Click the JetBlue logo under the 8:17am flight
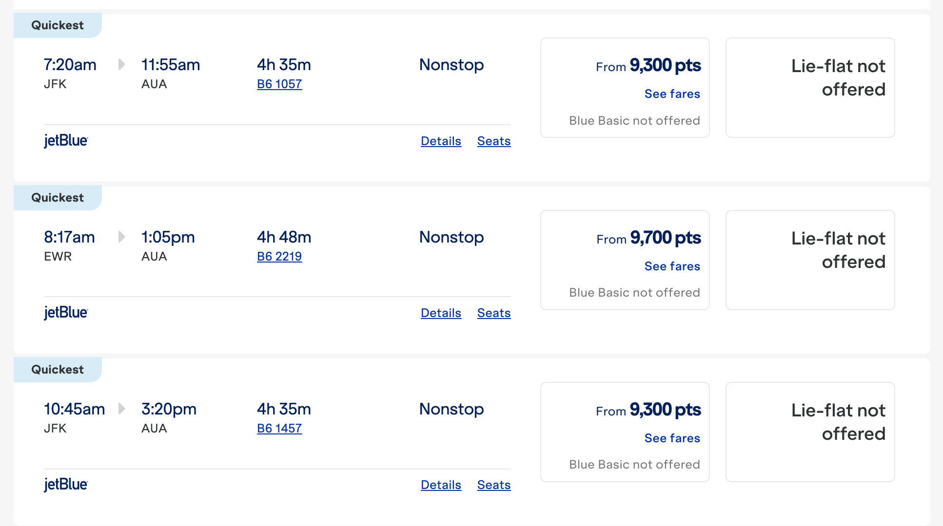The image size is (943, 526). click(66, 313)
